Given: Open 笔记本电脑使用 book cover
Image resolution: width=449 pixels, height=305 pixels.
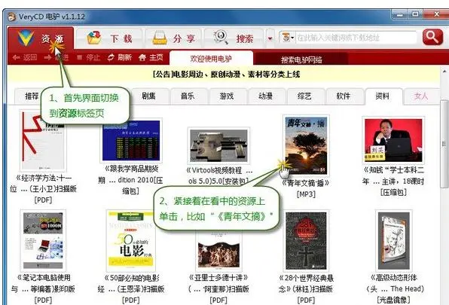Looking at the screenshot, I should click(43, 240).
